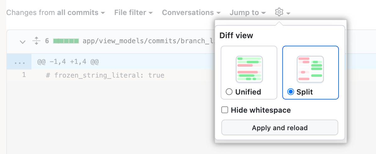This screenshot has height=154, width=376.
Task: Click the '@@ -1,4 +1,4 @@' hunk header
Action: tap(68, 62)
